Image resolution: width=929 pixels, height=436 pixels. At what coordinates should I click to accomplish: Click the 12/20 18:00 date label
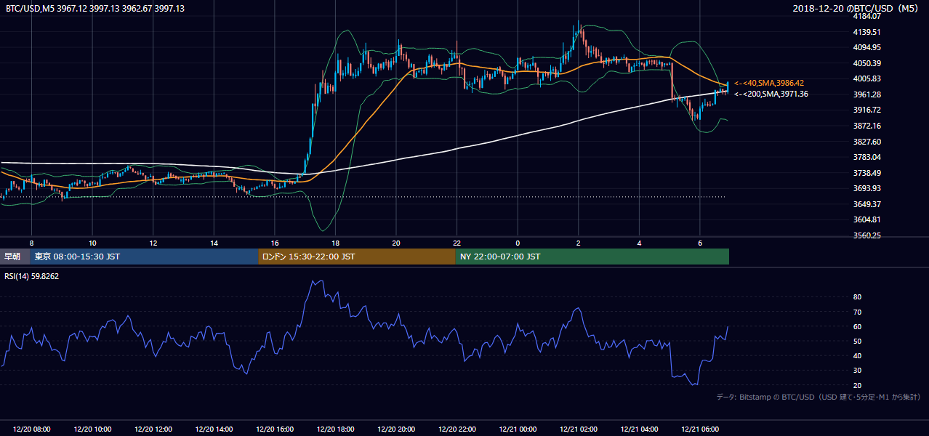coord(335,429)
